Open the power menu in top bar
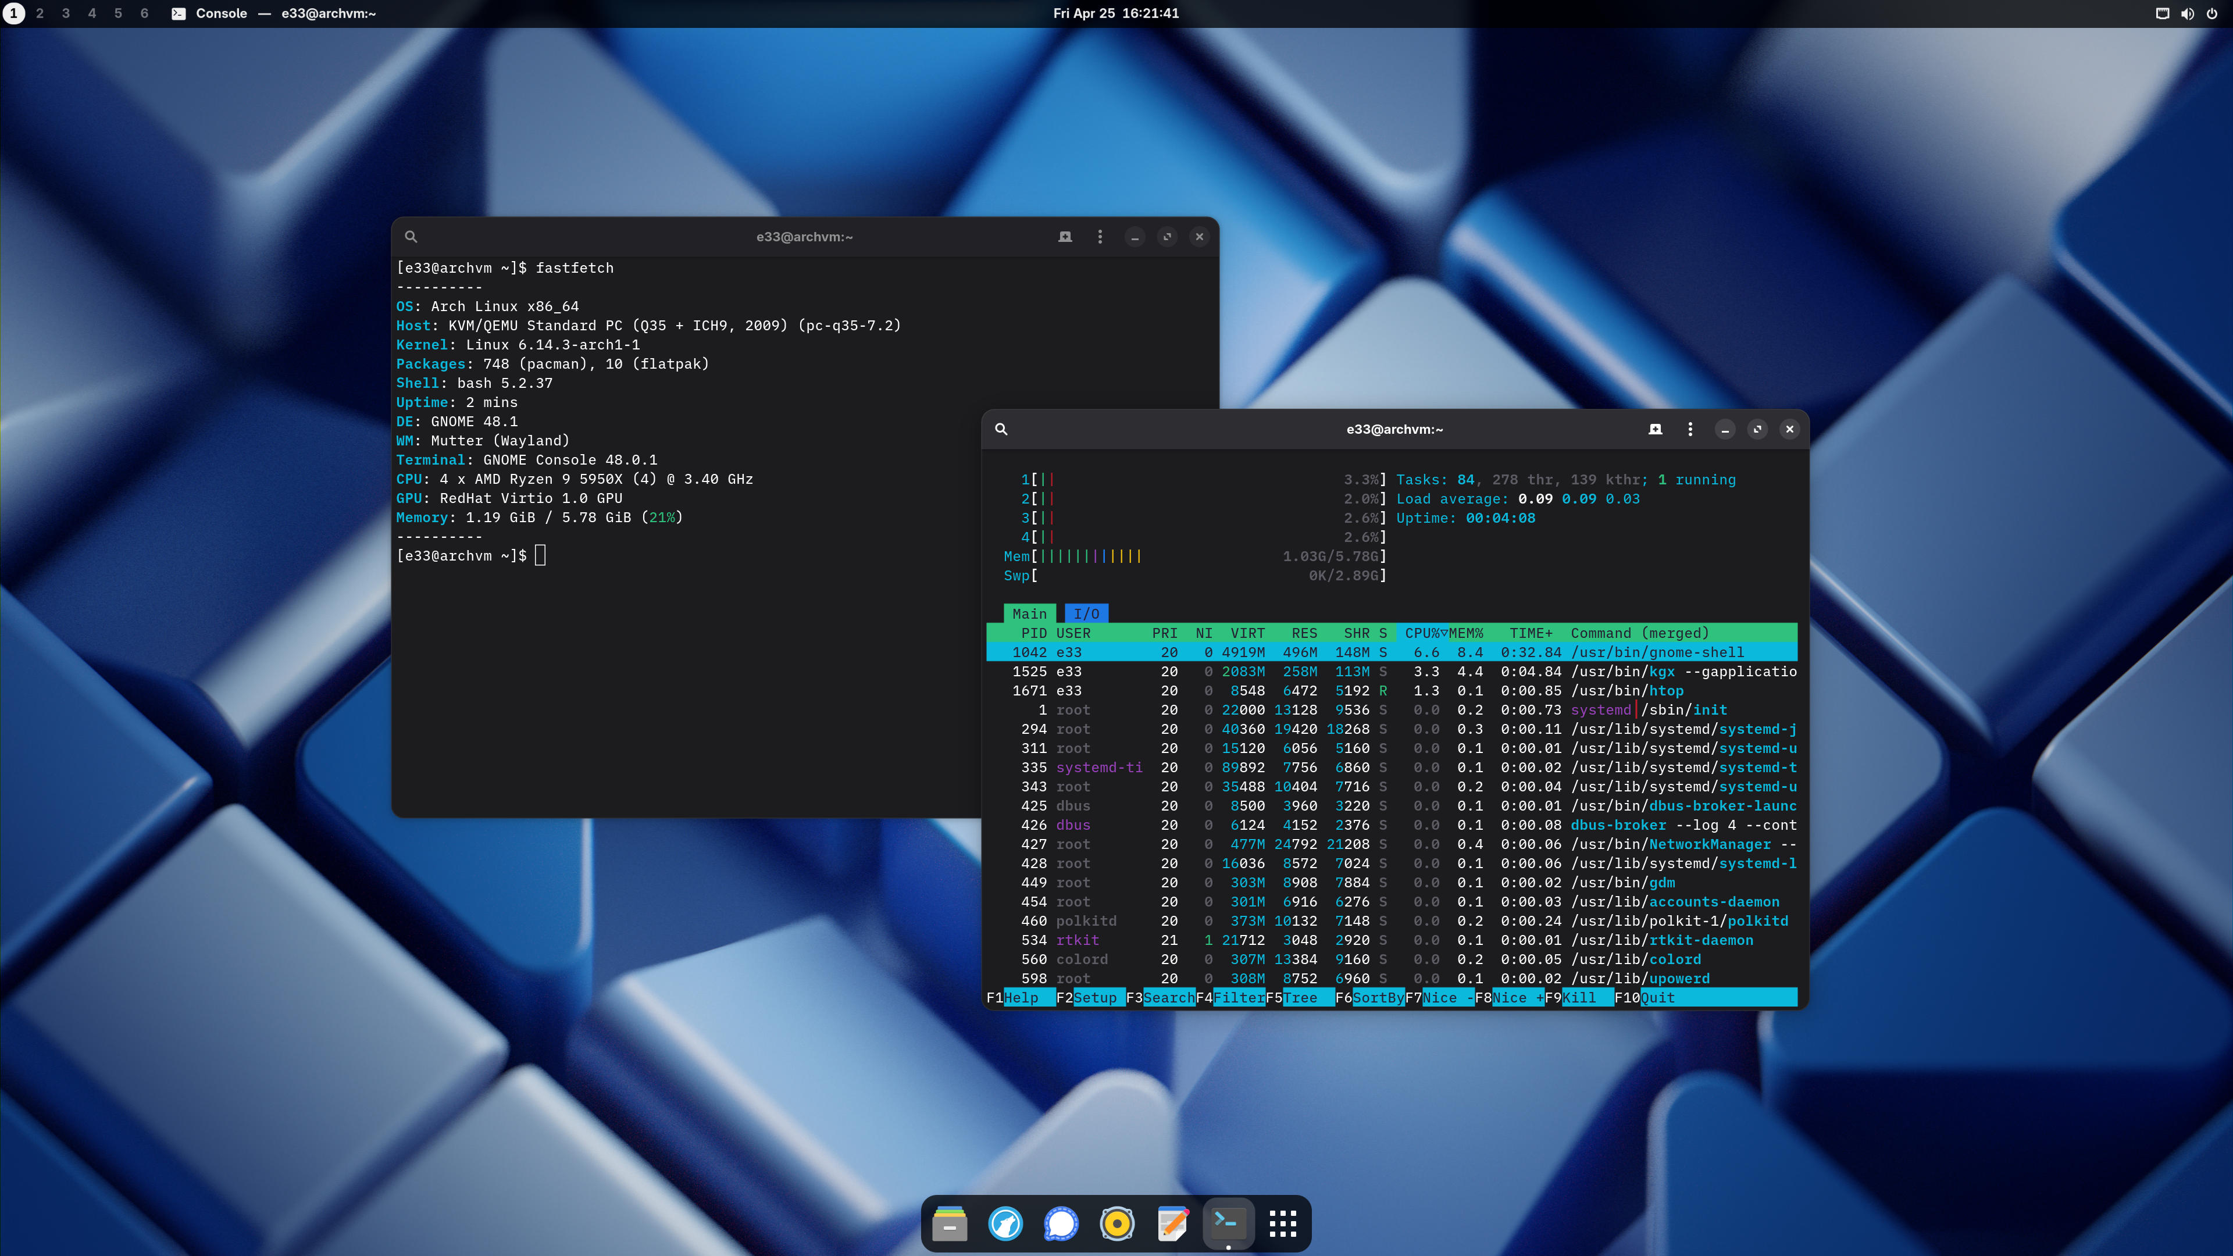This screenshot has width=2233, height=1256. click(2211, 13)
